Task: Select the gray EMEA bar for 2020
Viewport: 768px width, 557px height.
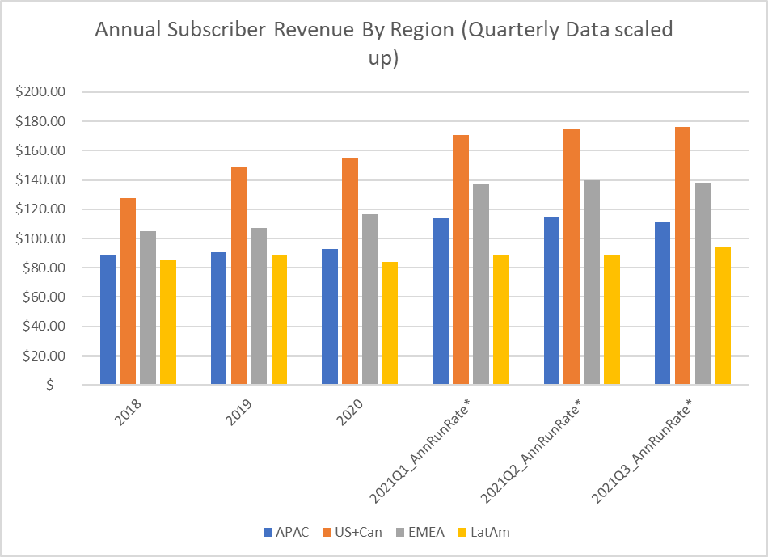Action: (x=369, y=299)
